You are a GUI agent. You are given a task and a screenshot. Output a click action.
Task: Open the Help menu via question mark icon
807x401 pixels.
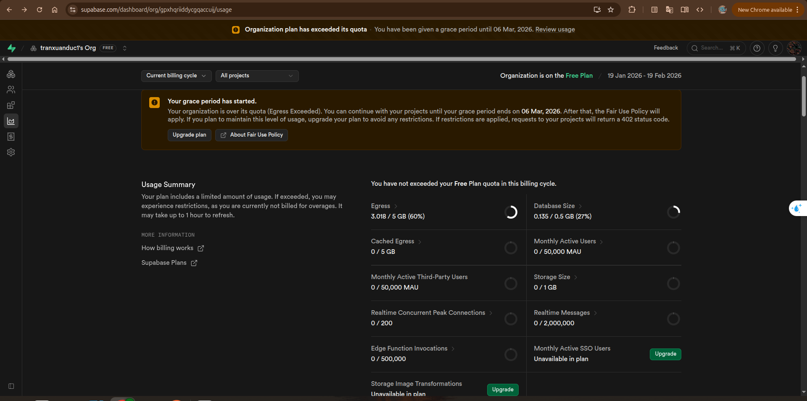pyautogui.click(x=757, y=48)
